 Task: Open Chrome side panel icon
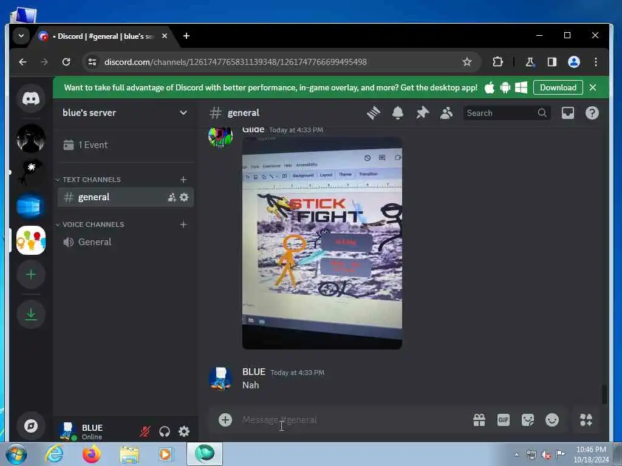point(552,62)
